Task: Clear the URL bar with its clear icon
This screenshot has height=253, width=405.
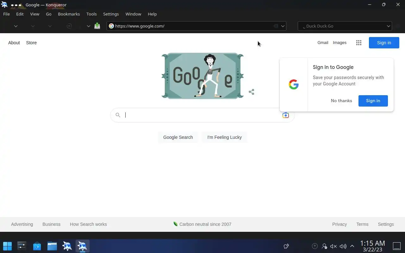Action: (x=276, y=26)
